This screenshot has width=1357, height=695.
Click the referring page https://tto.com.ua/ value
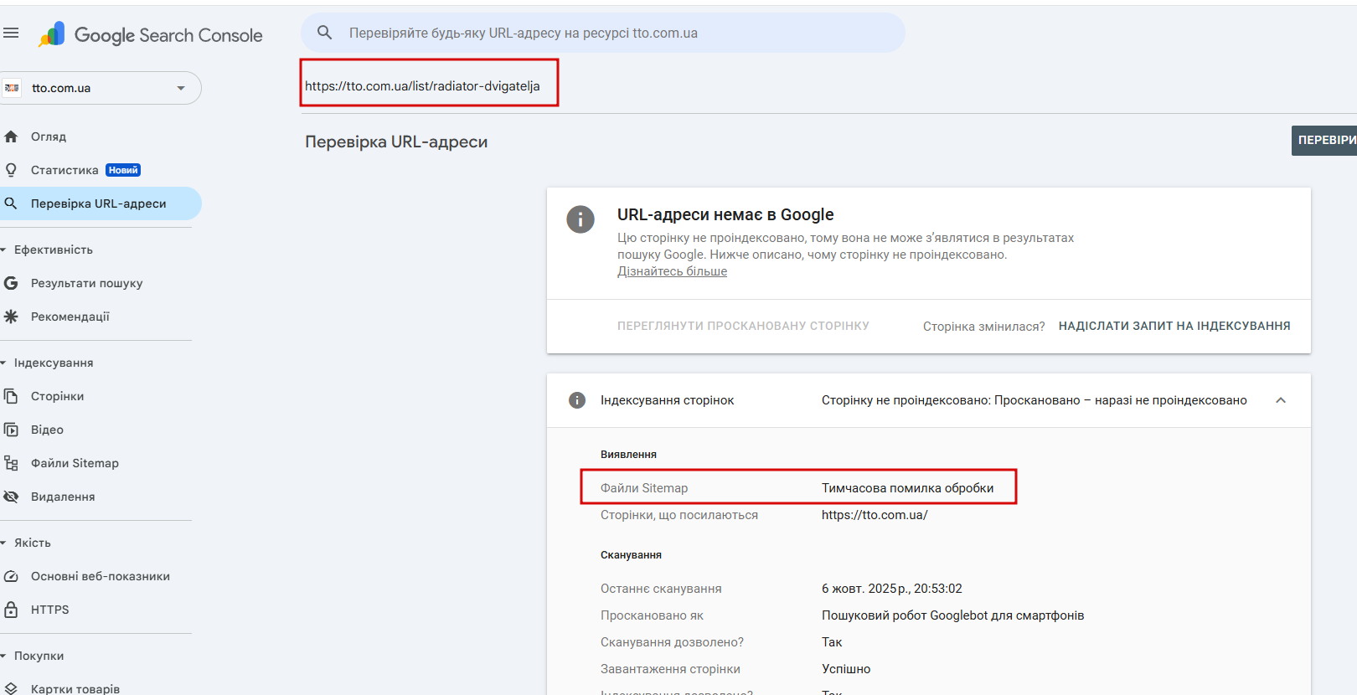click(875, 515)
